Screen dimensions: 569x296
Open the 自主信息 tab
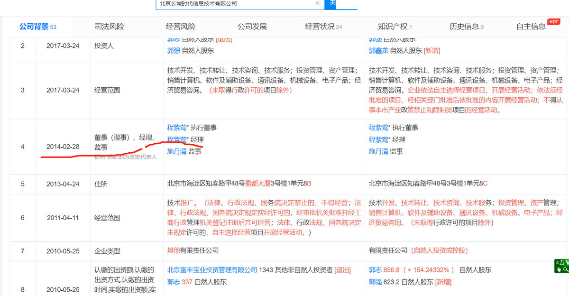531,27
